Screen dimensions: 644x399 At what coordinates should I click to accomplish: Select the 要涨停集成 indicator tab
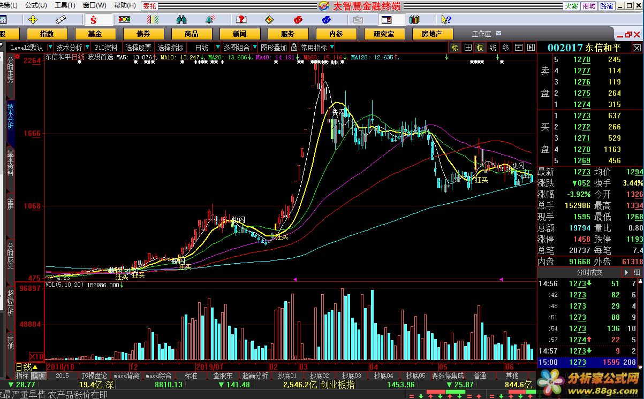448,376
